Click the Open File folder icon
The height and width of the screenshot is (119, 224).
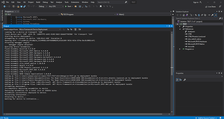[x=18, y=6]
